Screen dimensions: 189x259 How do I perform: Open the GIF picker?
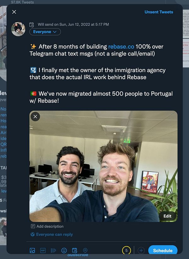[x=43, y=250]
